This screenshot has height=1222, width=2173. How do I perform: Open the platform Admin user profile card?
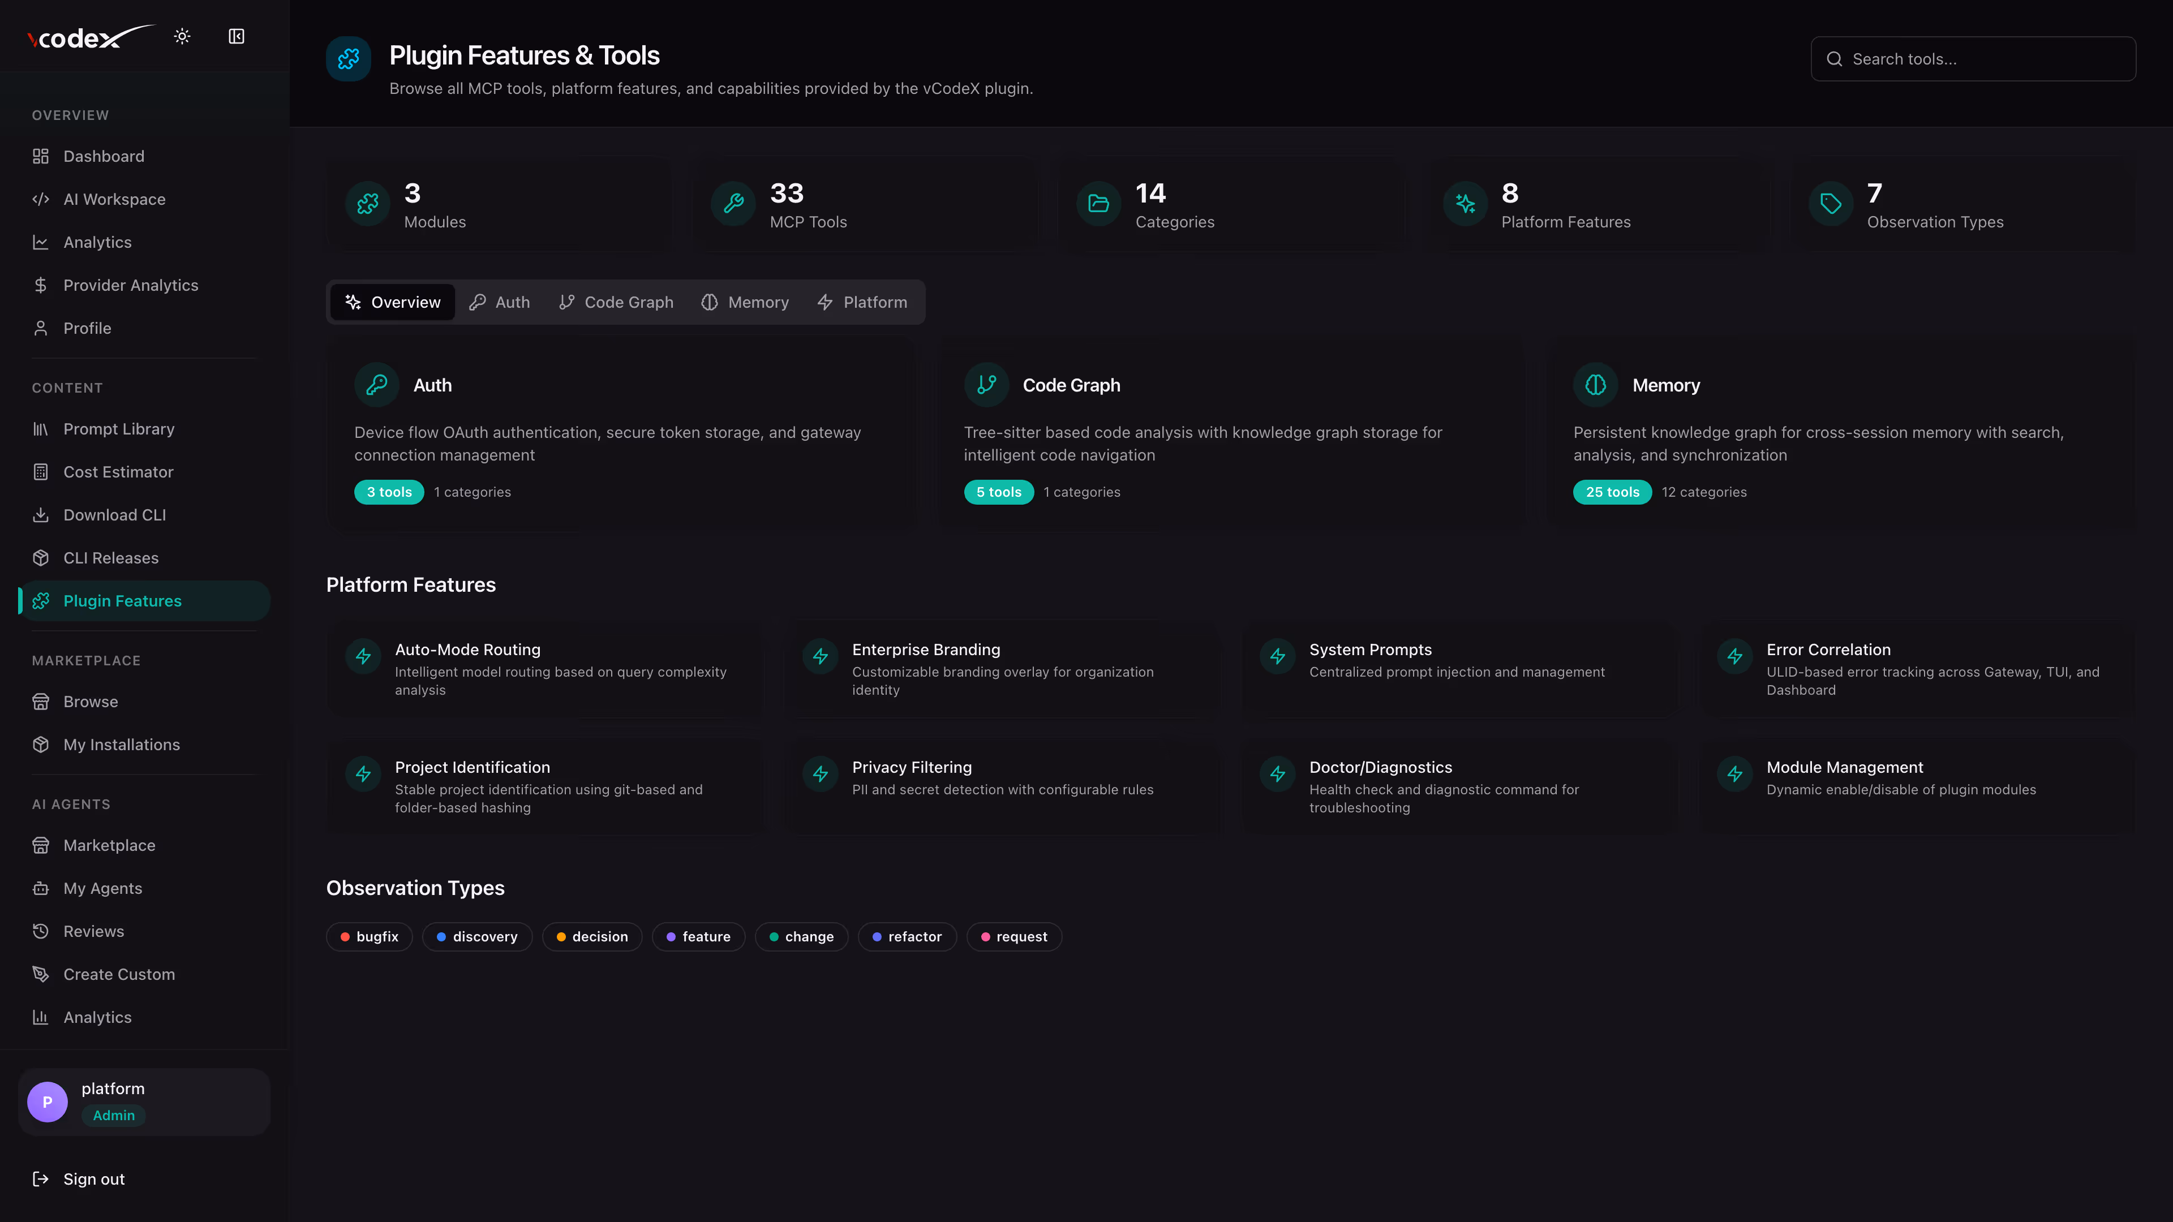pos(144,1101)
